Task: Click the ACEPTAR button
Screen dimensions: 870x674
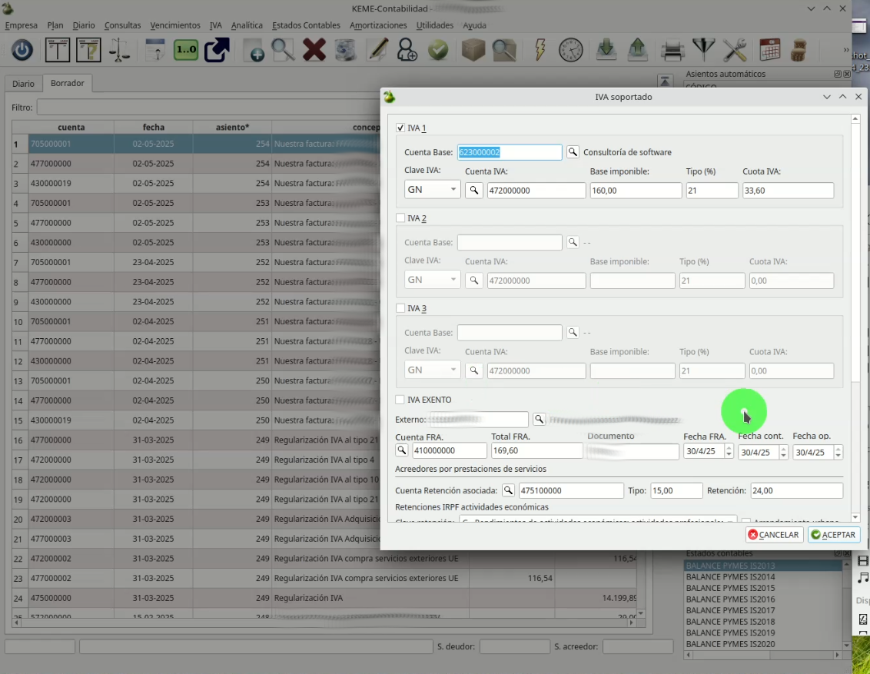Action: point(833,535)
